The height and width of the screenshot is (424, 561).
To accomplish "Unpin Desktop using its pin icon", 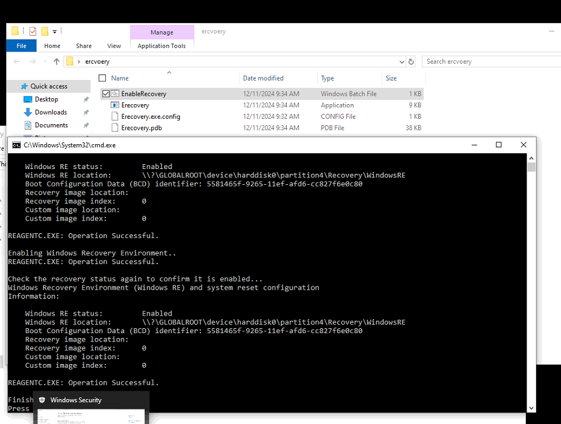I will pos(86,99).
